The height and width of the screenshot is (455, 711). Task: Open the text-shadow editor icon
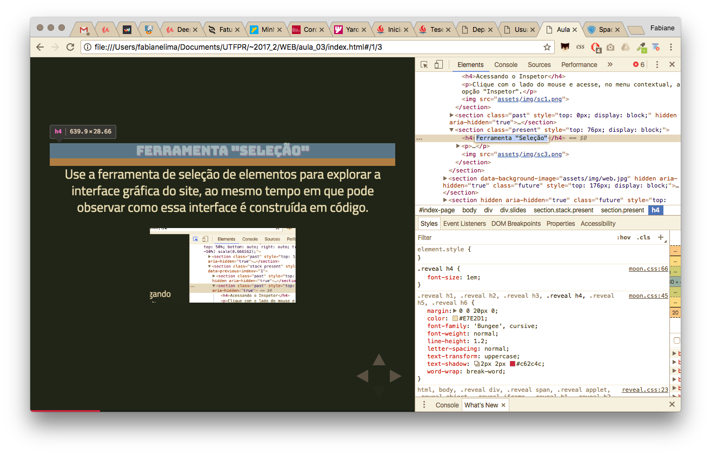tap(477, 364)
